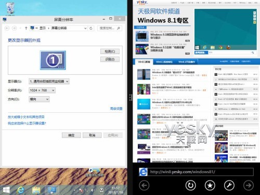Show hidden tray icons arrow

(74, 190)
